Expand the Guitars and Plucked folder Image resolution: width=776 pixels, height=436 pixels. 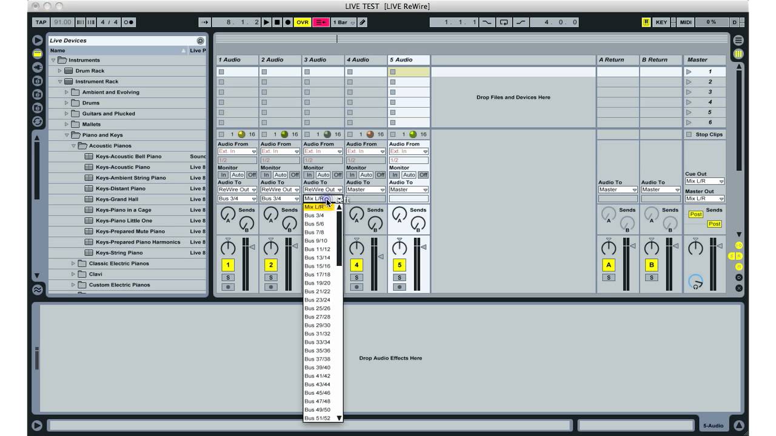(67, 113)
